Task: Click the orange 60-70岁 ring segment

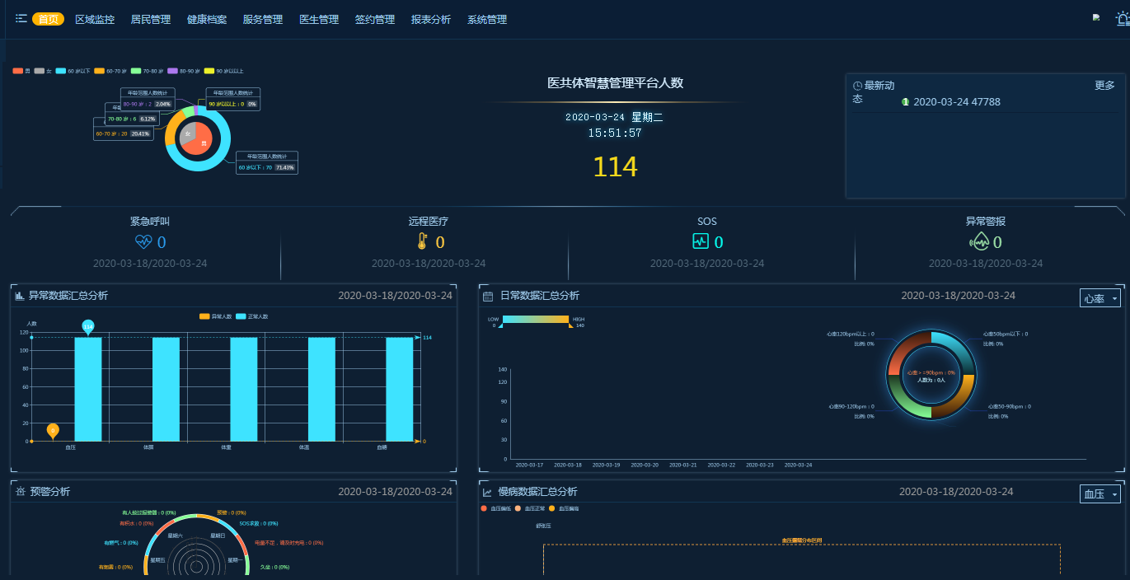Action: 171,129
